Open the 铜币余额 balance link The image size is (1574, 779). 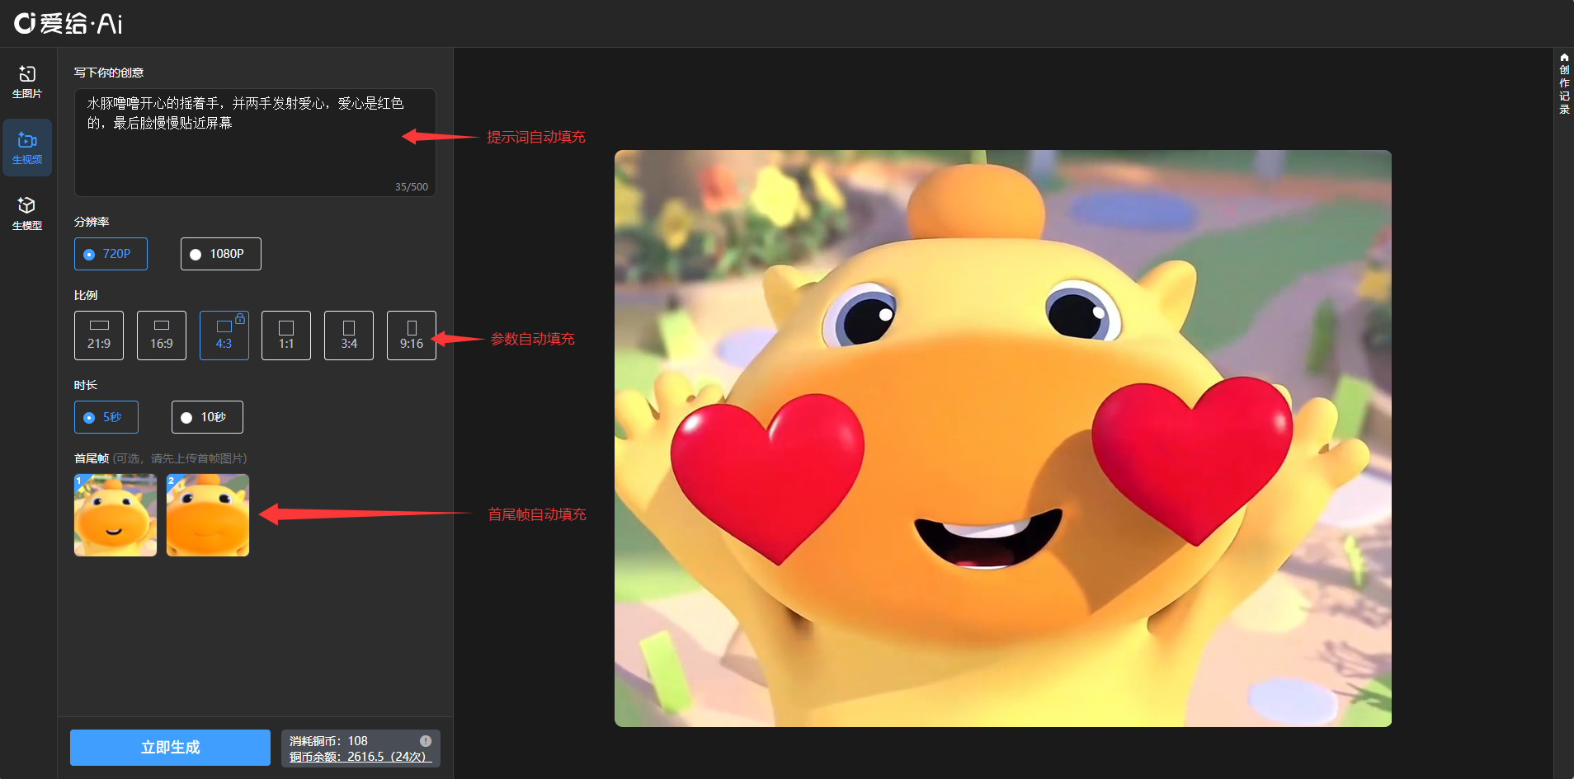point(361,757)
